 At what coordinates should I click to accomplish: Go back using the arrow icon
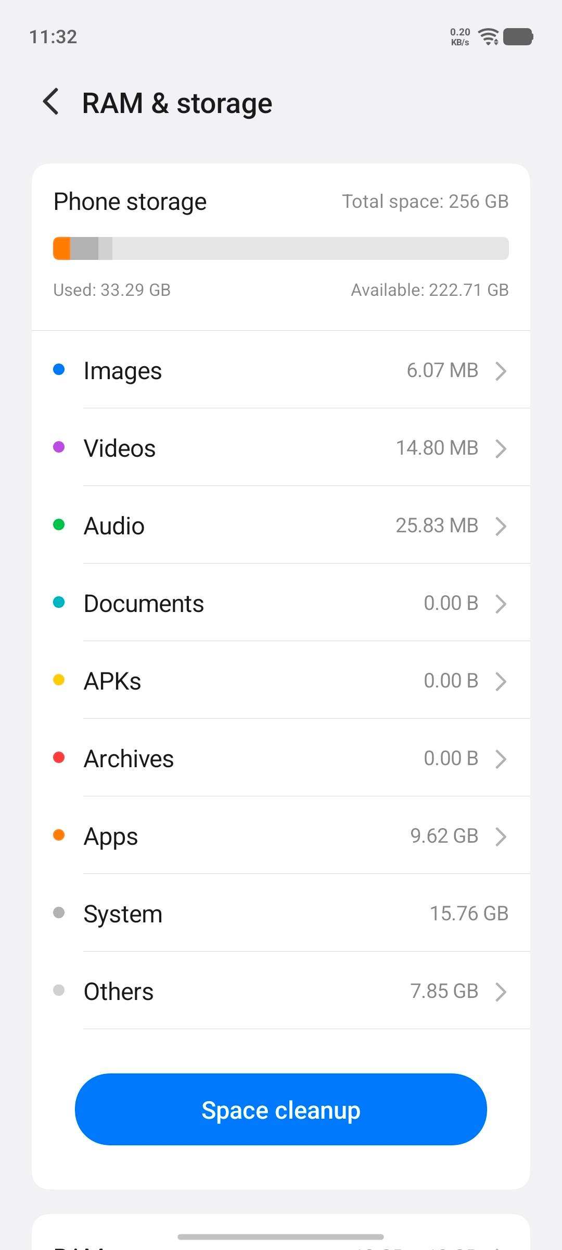(51, 102)
